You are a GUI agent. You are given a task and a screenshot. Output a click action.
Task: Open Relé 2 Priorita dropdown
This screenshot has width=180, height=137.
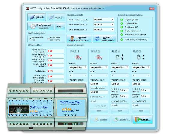click(x=141, y=67)
